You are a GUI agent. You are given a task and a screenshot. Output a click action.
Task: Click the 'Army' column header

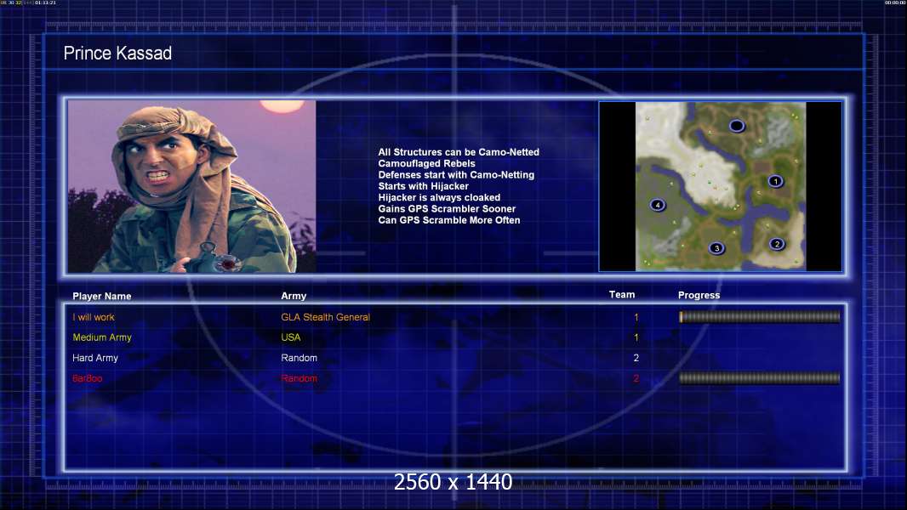point(294,297)
